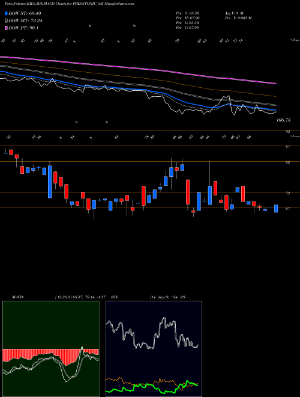The image size is (300, 397).
Task: Click the MACD (12,26,9) values text
Action: point(82,297)
